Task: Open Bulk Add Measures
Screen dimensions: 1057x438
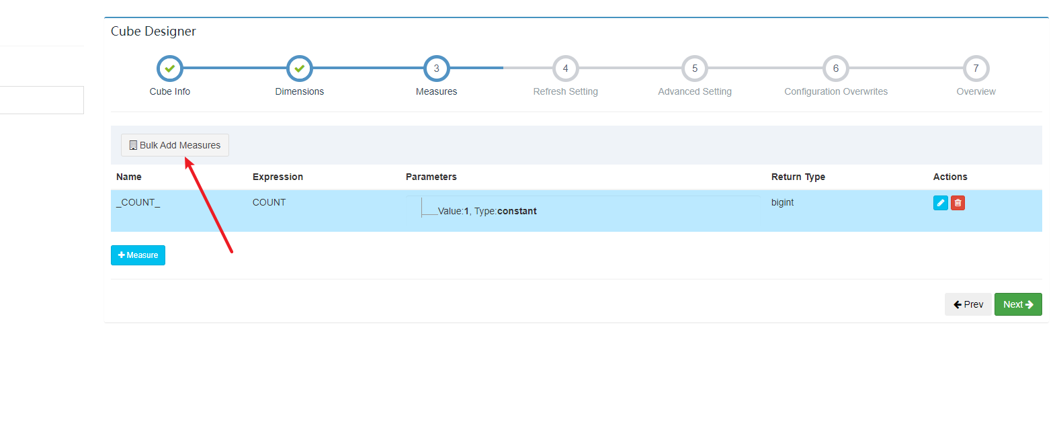Action: 175,145
